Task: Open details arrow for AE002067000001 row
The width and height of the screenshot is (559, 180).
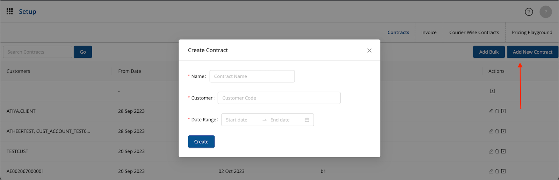Action: coord(503,171)
